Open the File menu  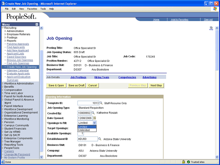pyautogui.click(x=7, y=9)
